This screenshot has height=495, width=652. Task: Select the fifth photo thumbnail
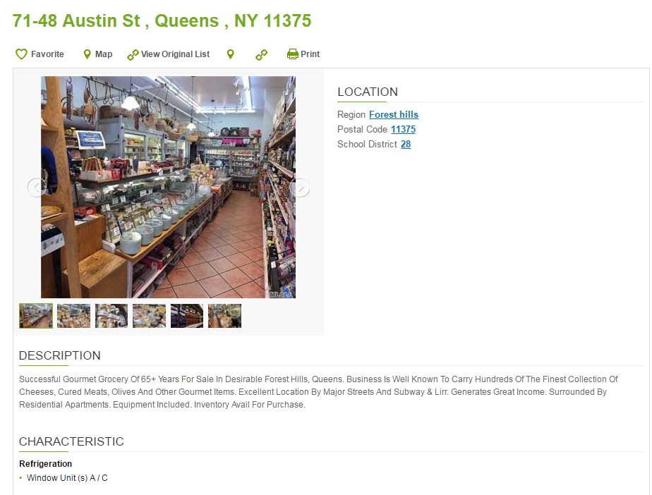(187, 316)
